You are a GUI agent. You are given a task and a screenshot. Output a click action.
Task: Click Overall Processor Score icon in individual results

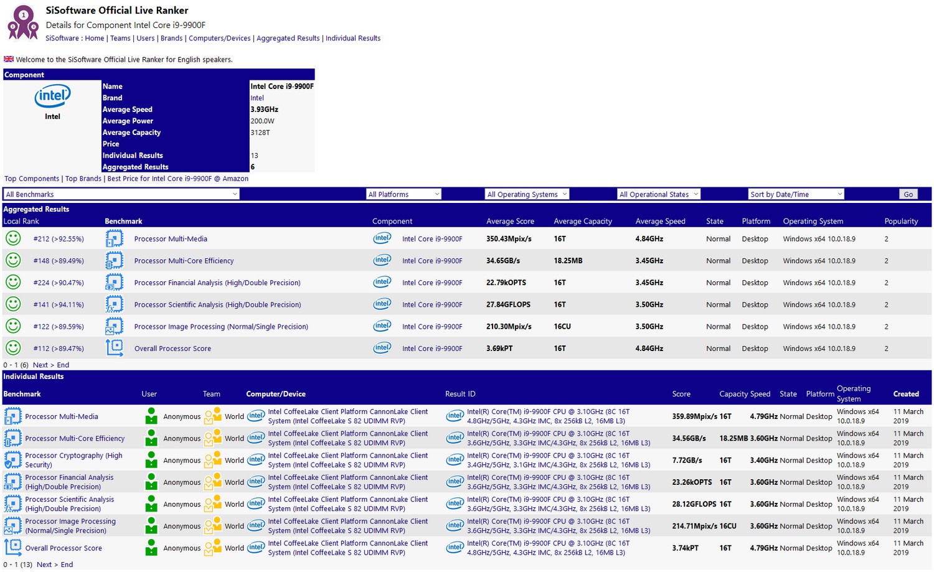pos(12,548)
